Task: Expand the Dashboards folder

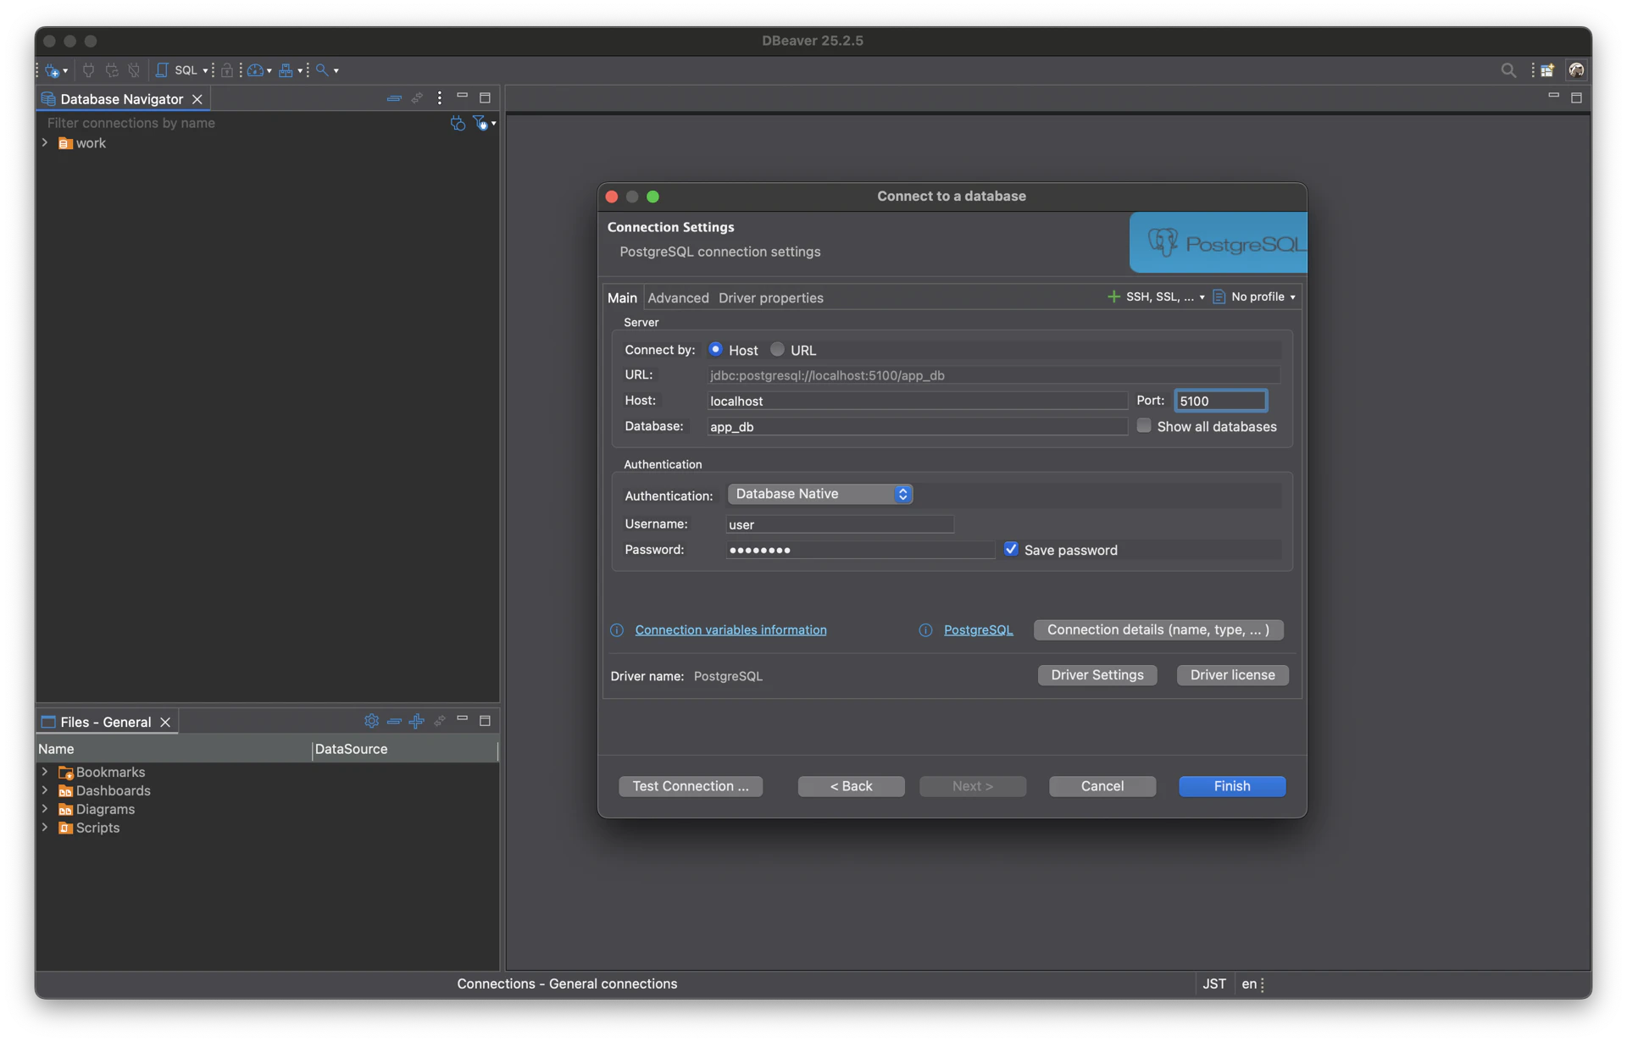Action: coord(45,790)
